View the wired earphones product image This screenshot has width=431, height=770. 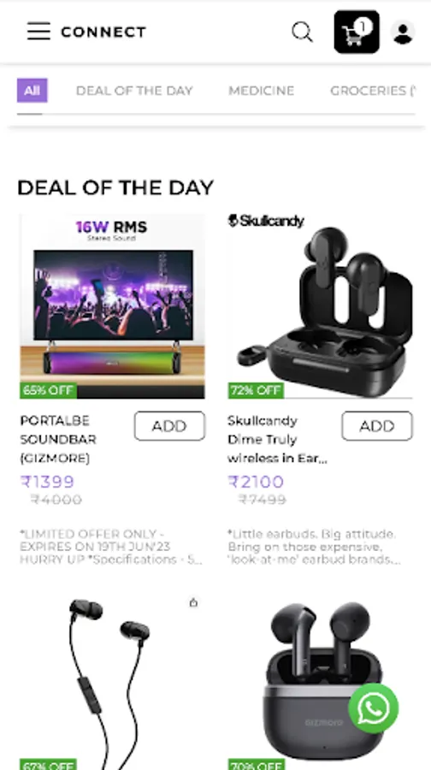tap(112, 683)
